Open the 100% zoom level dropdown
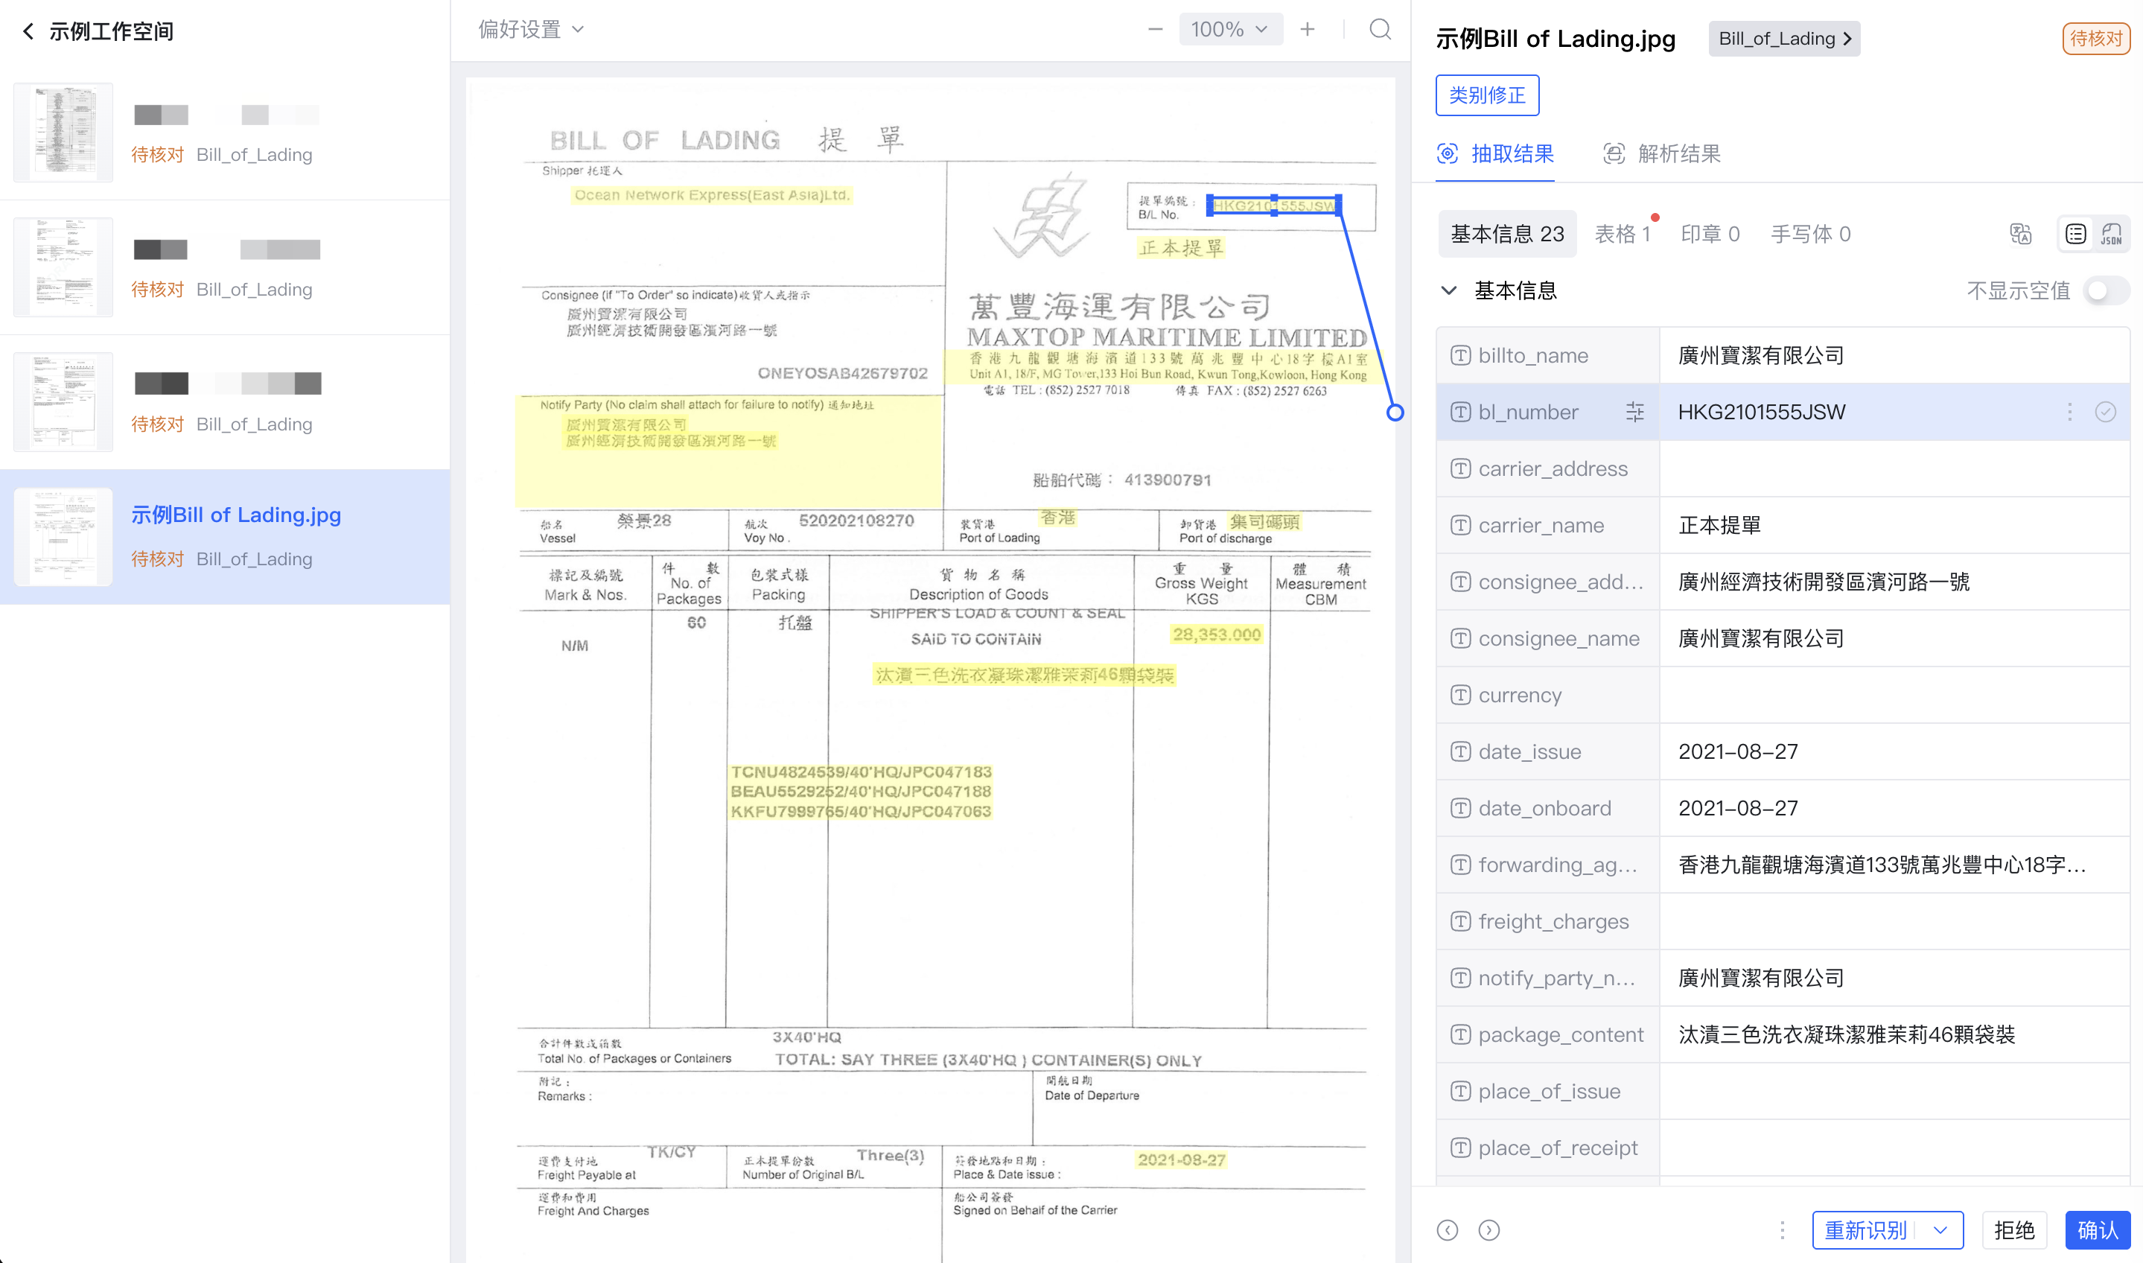This screenshot has width=2143, height=1263. point(1230,30)
